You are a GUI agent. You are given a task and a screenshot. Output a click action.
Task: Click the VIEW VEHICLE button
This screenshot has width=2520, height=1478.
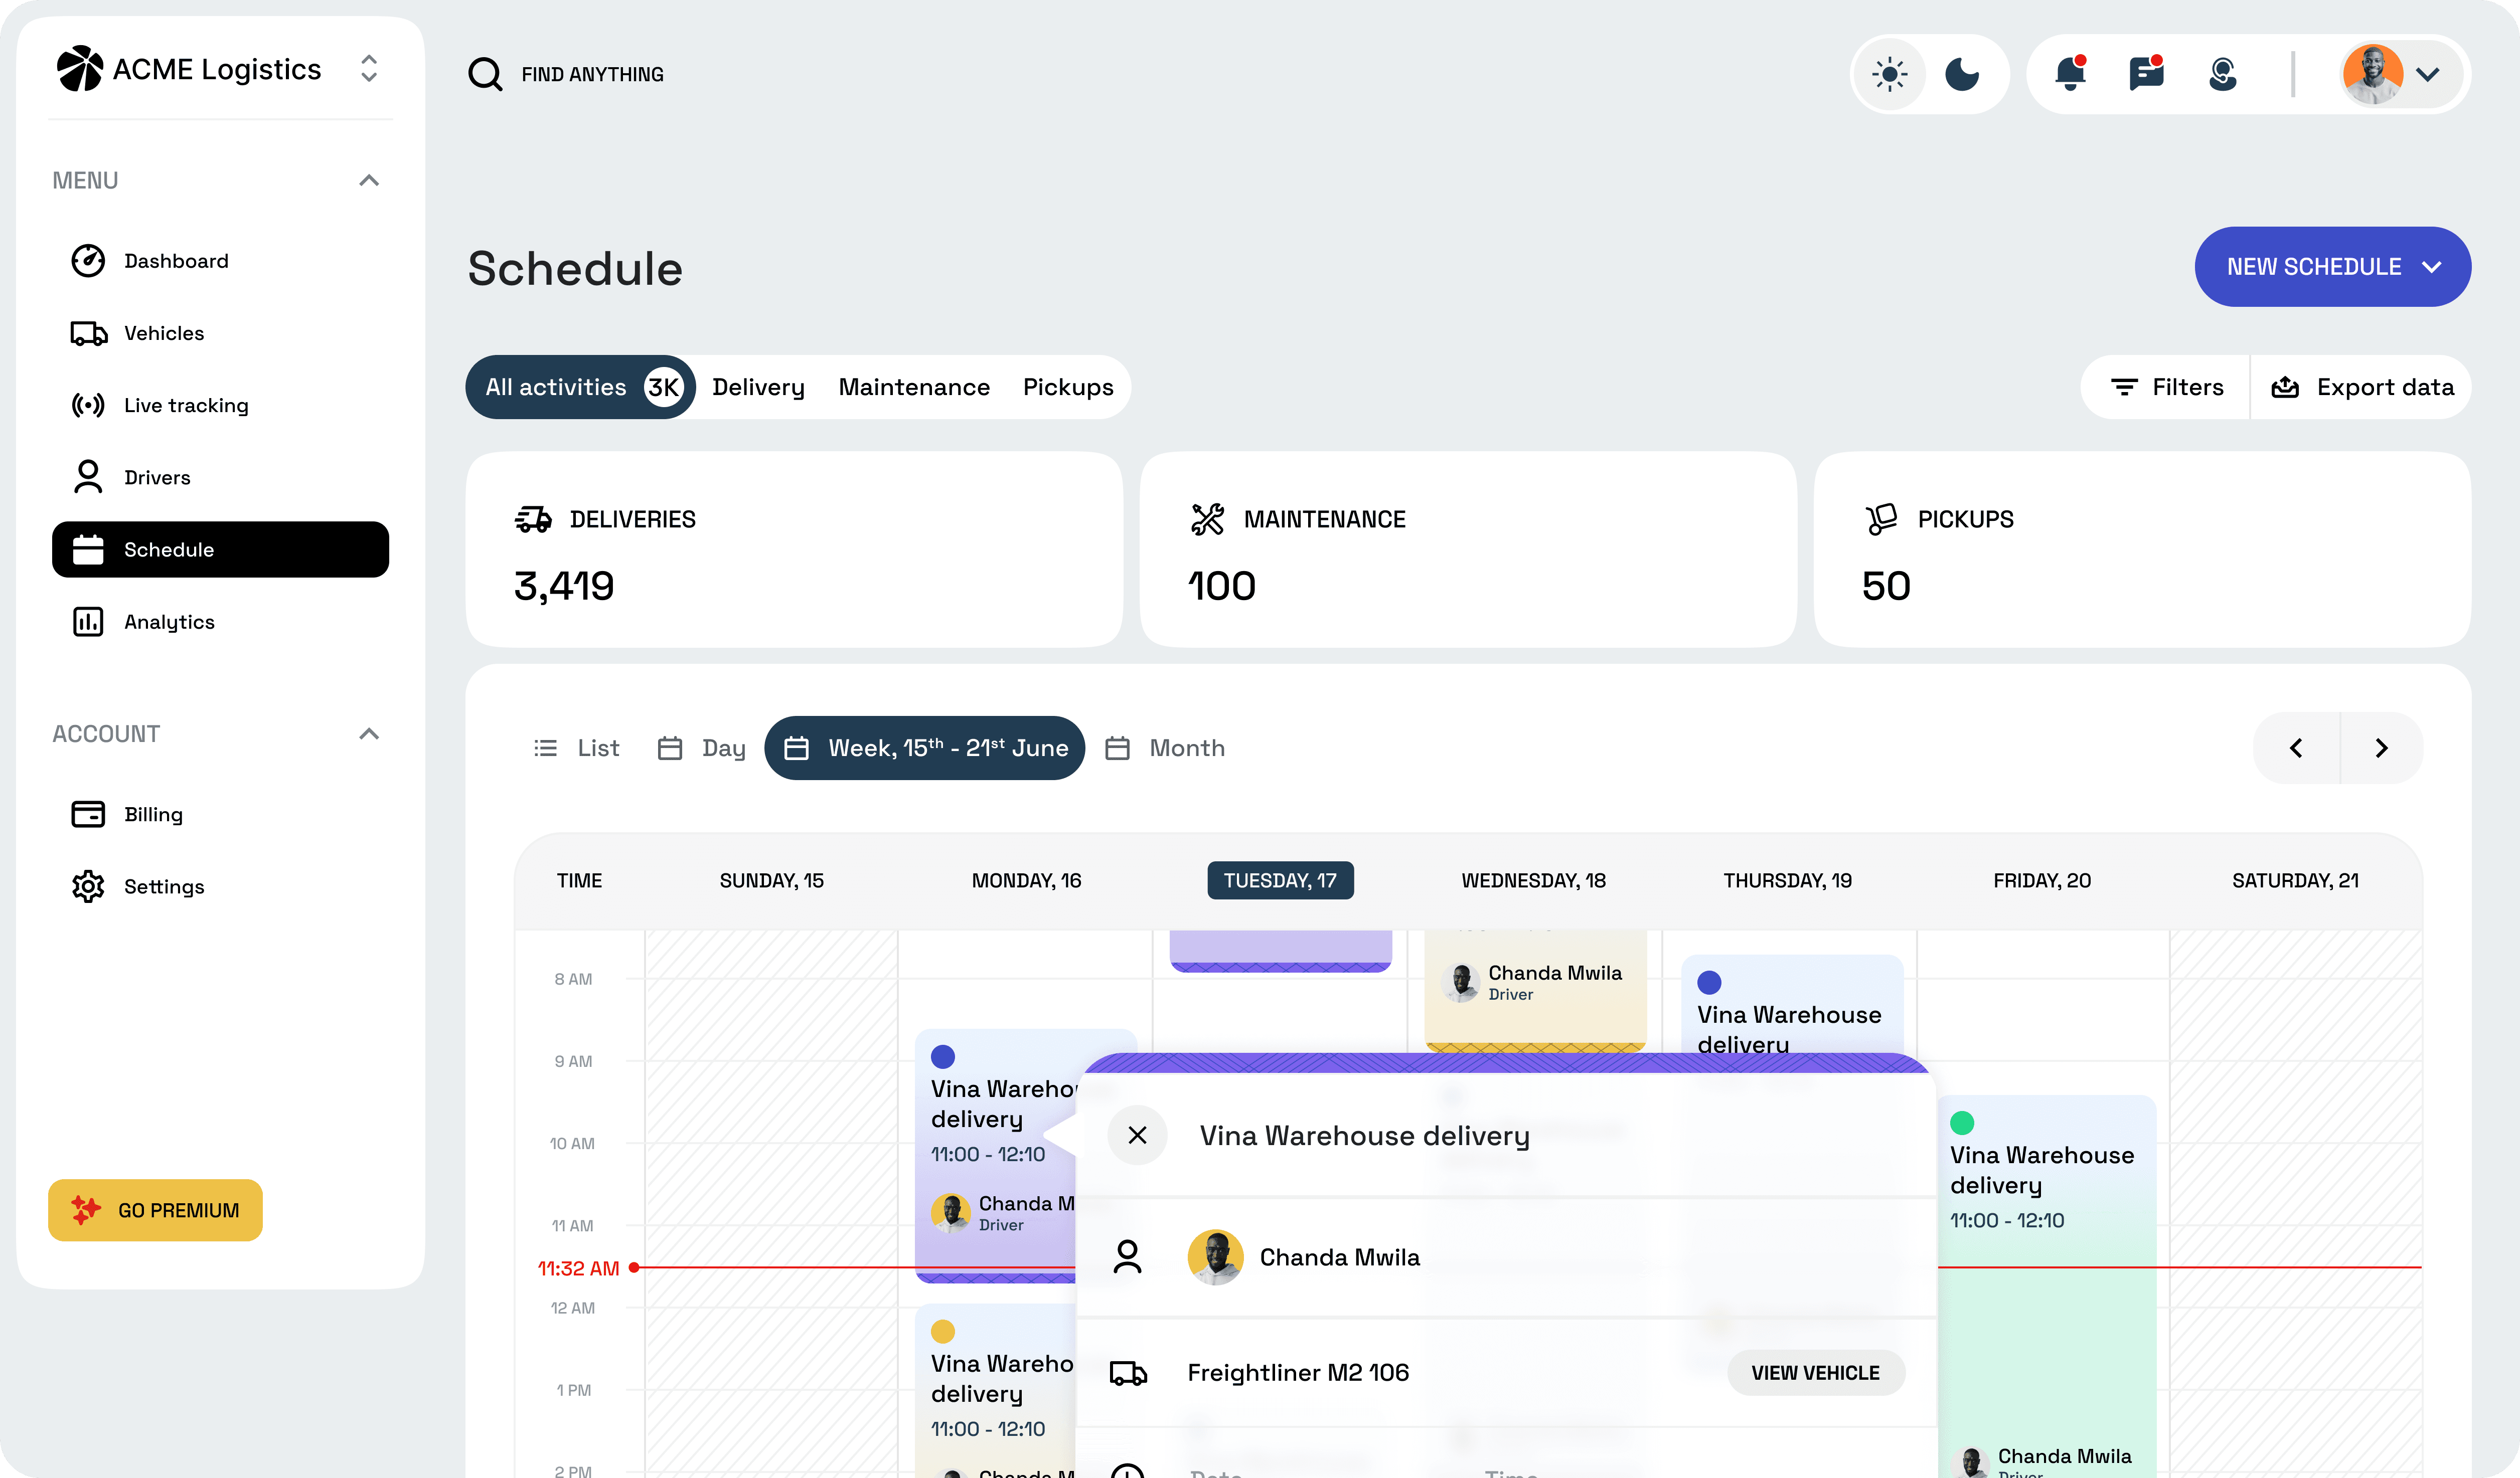coord(1815,1373)
